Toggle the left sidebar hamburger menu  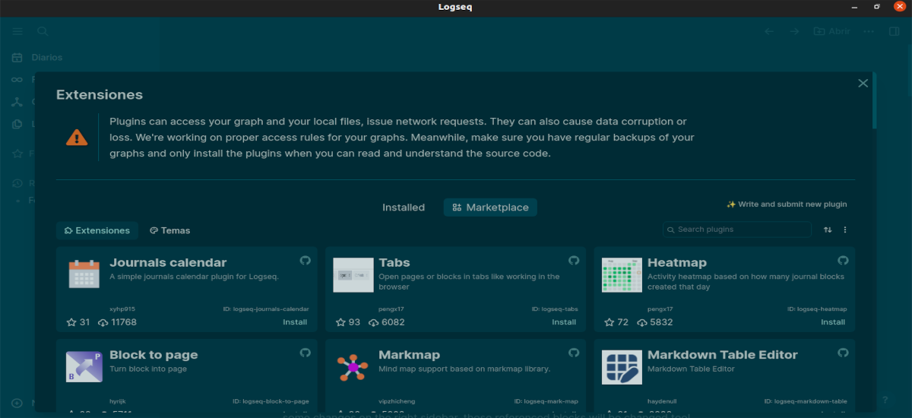tap(17, 31)
